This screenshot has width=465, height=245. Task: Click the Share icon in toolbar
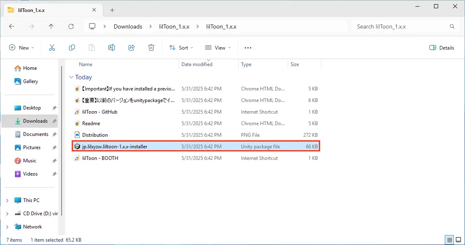(x=131, y=48)
